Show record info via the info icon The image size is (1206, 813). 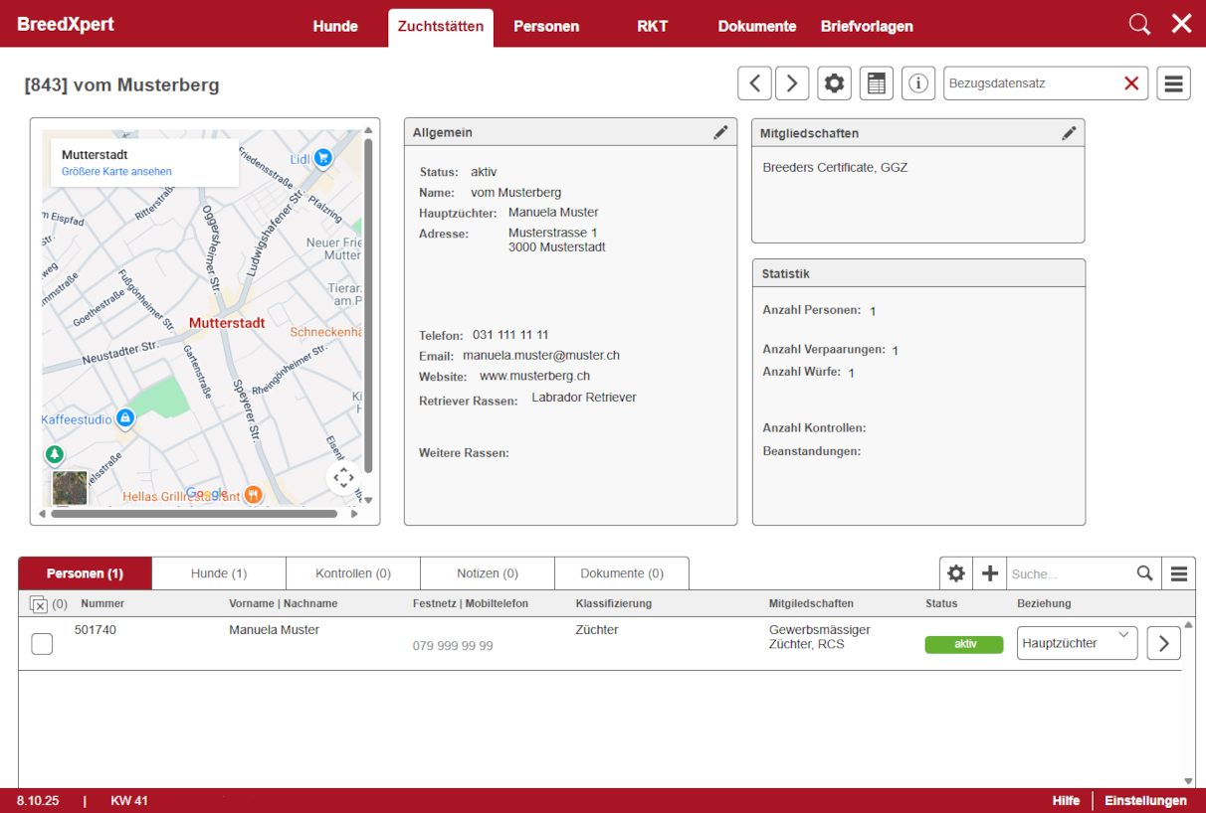tap(918, 83)
